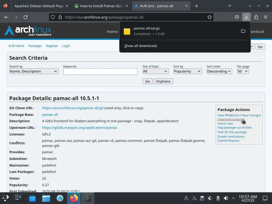Switch to the How to Install Pamac GUI tab

pyautogui.click(x=101, y=6)
